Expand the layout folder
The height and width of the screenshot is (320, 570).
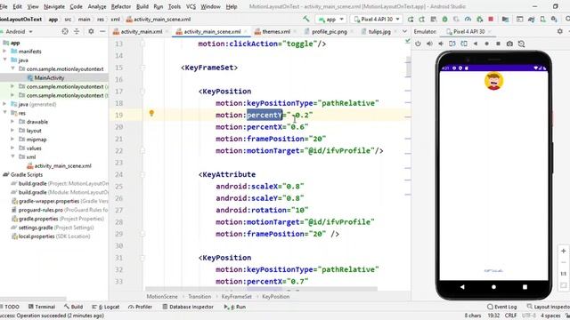[x=12, y=131]
